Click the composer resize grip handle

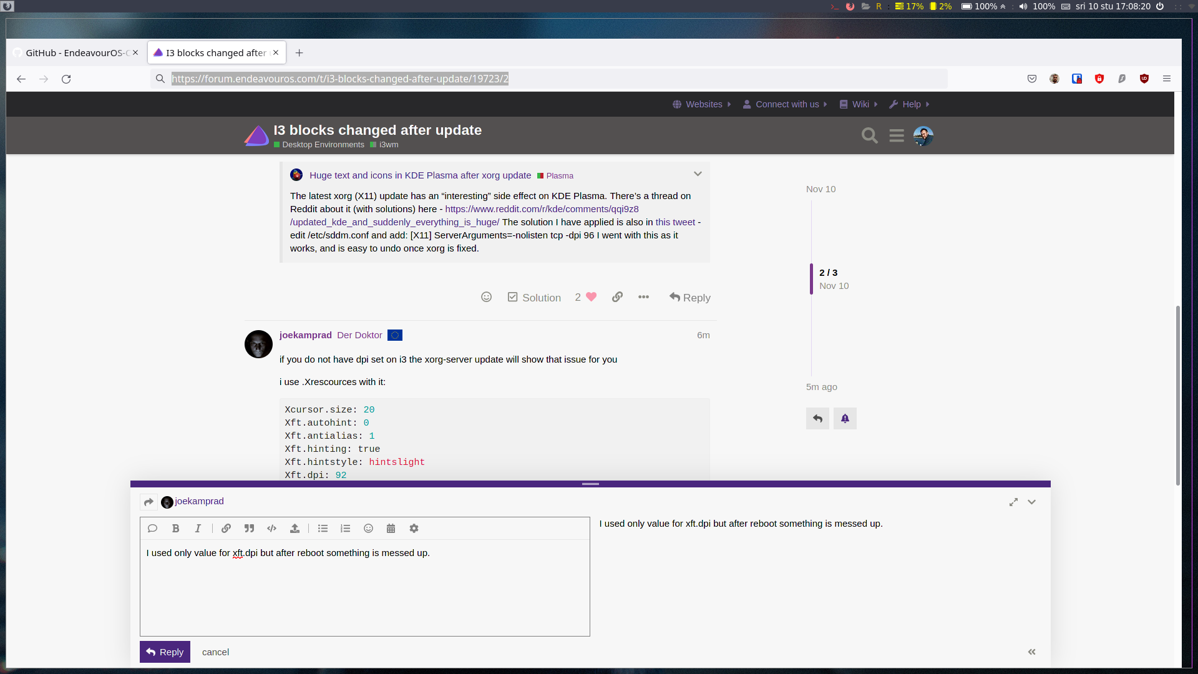[x=590, y=484]
